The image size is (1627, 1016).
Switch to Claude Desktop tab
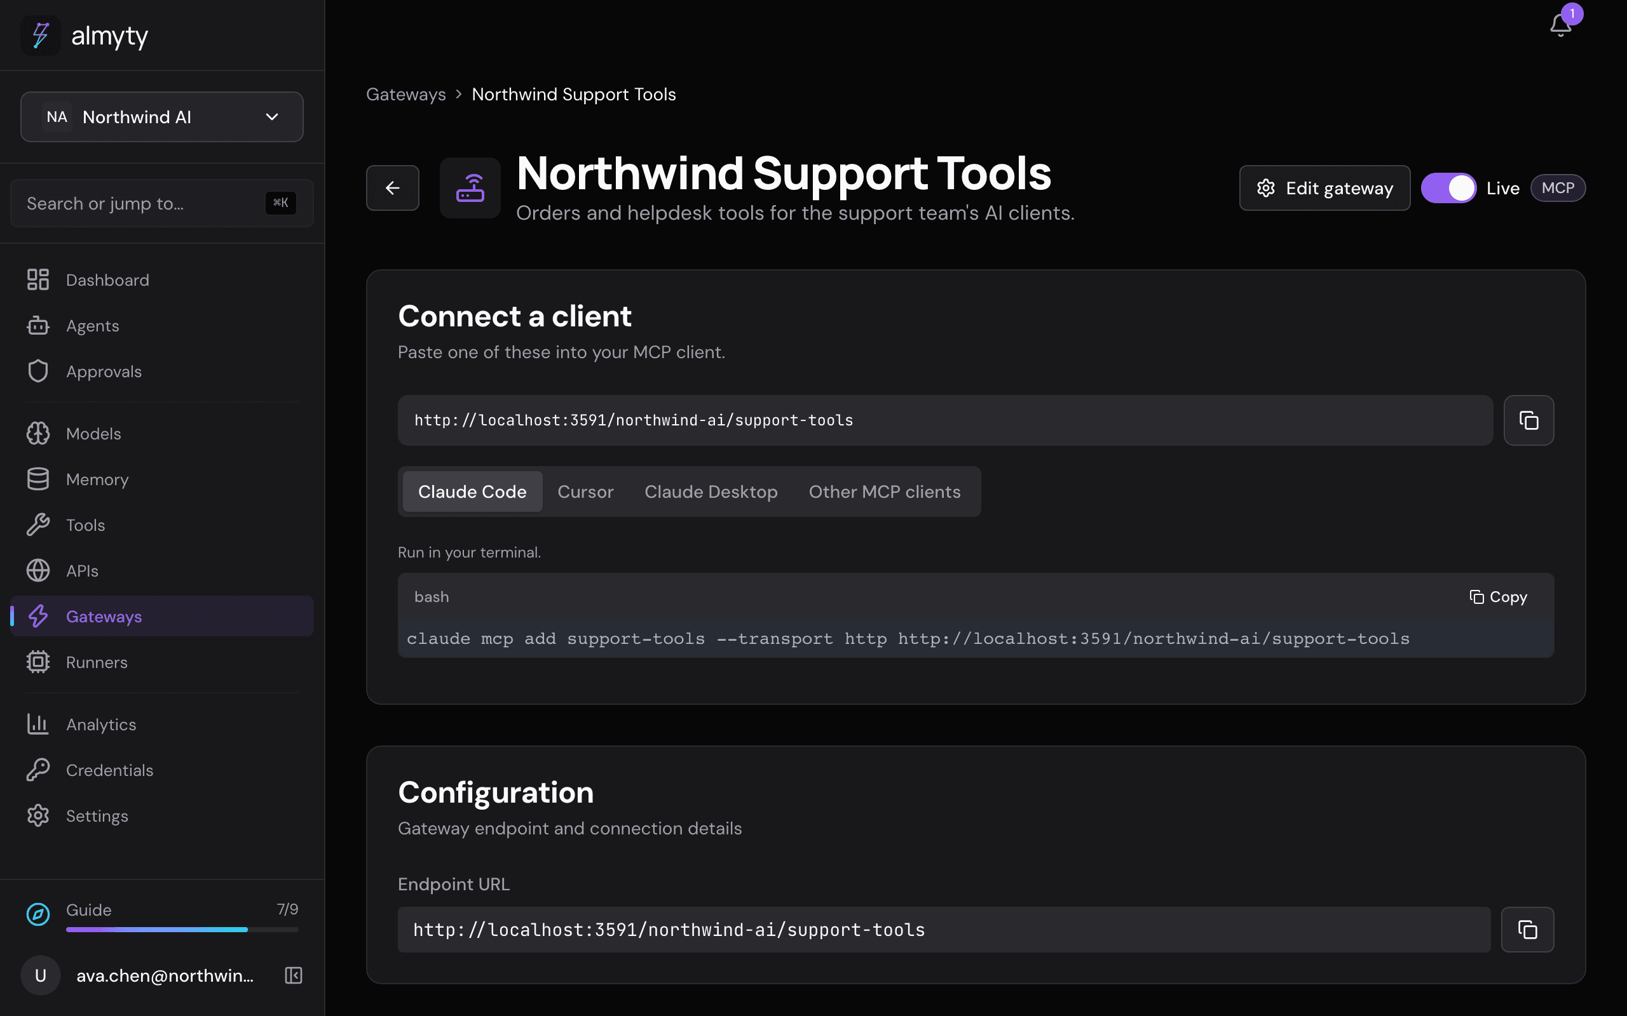pyautogui.click(x=711, y=492)
